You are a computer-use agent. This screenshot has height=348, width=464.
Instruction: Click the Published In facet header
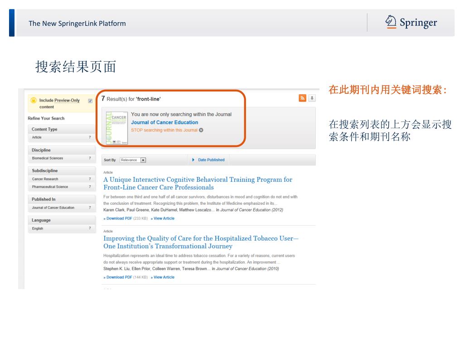(x=62, y=199)
